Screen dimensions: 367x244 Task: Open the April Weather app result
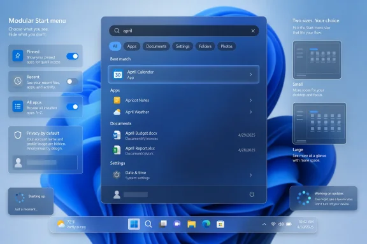coord(183,112)
